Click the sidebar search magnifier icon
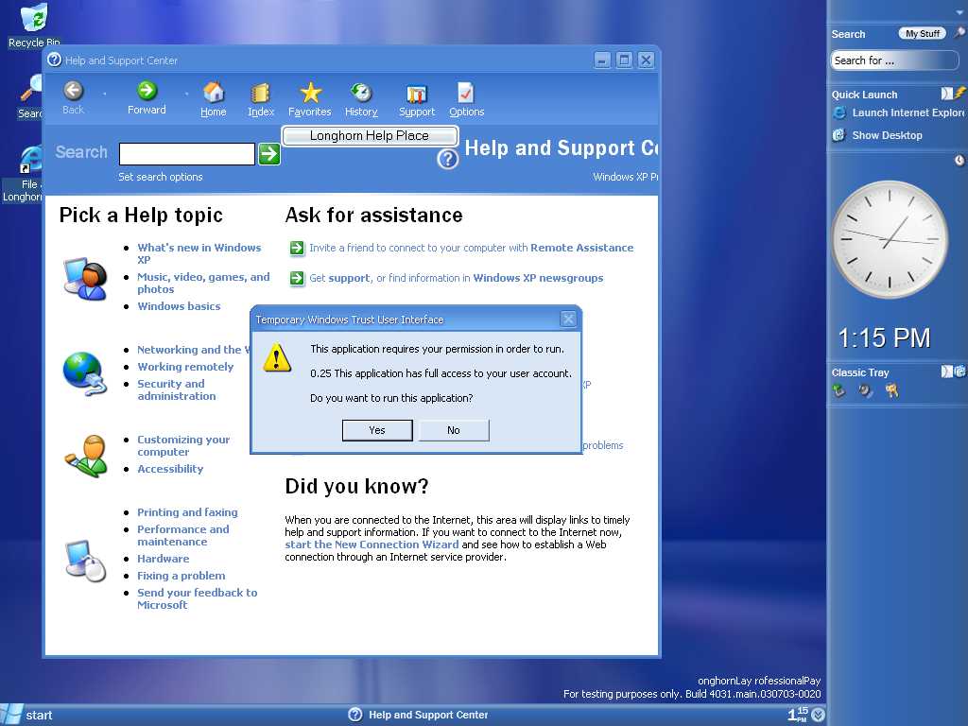The height and width of the screenshot is (726, 968). tap(959, 33)
